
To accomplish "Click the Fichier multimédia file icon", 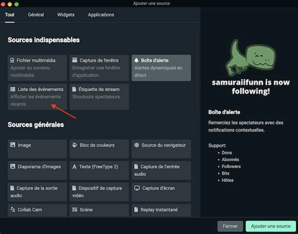I will 12,60.
